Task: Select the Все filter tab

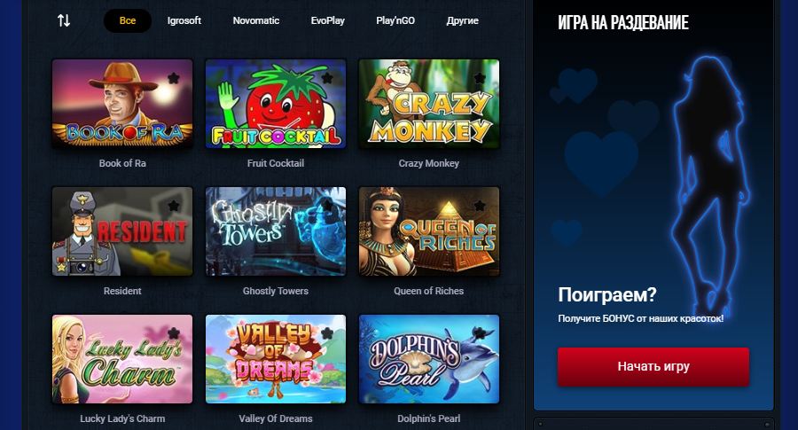Action: coord(127,21)
